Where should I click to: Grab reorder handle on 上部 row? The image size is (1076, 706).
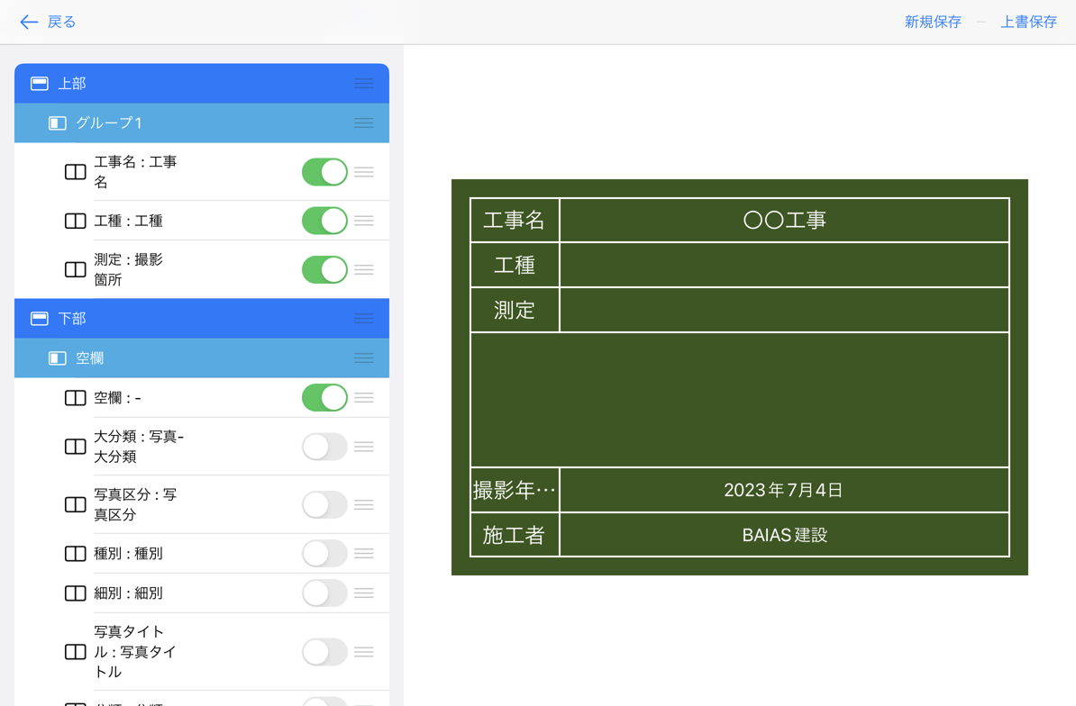click(364, 84)
